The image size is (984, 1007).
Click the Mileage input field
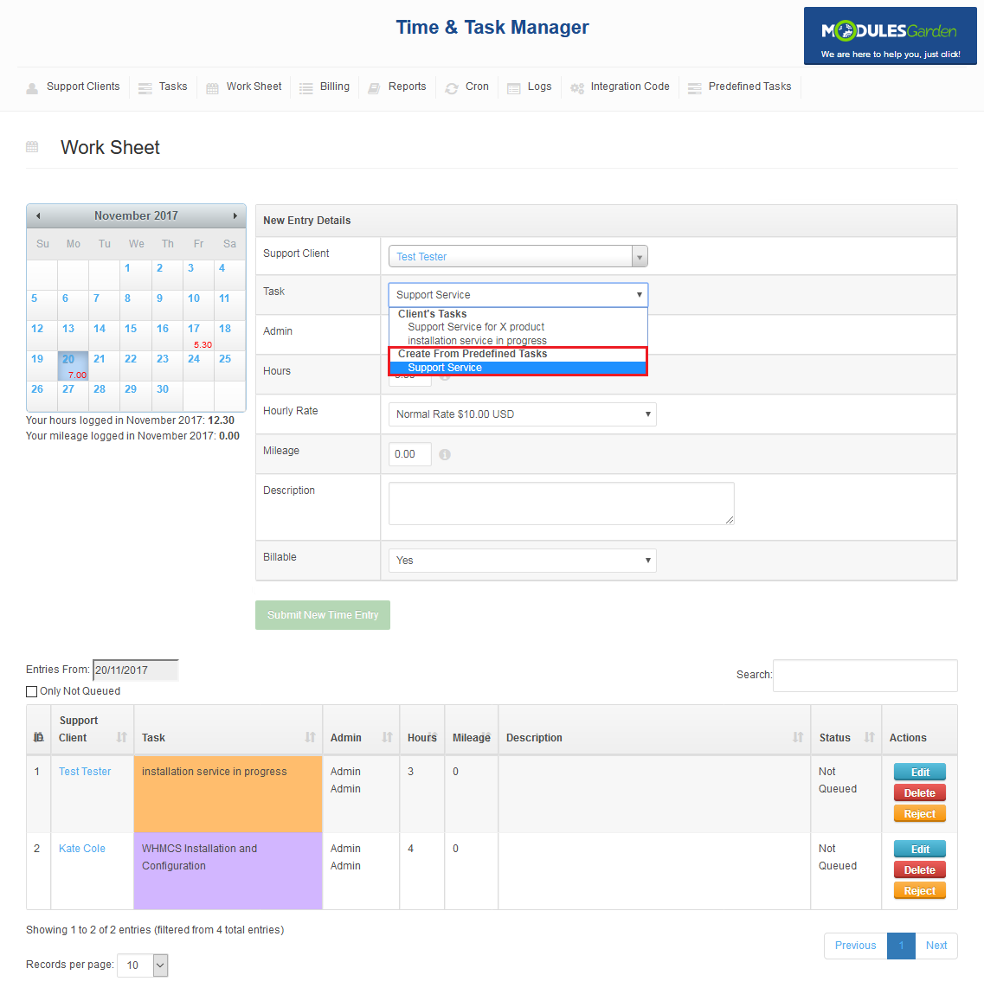pos(410,454)
